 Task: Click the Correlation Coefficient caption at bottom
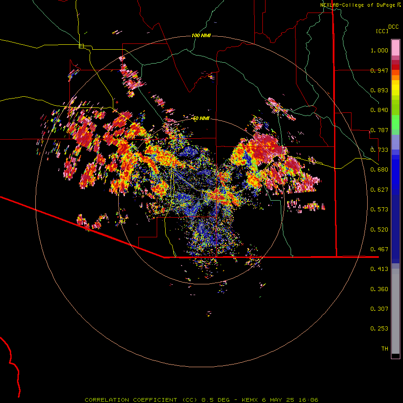click(201, 400)
